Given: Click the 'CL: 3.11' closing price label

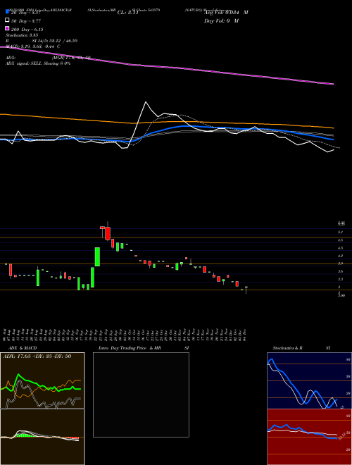Looking at the screenshot, I should 128,13.
